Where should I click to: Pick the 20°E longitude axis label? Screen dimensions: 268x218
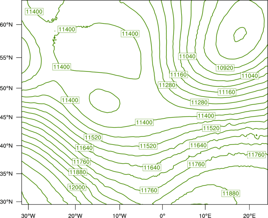tap(249, 216)
